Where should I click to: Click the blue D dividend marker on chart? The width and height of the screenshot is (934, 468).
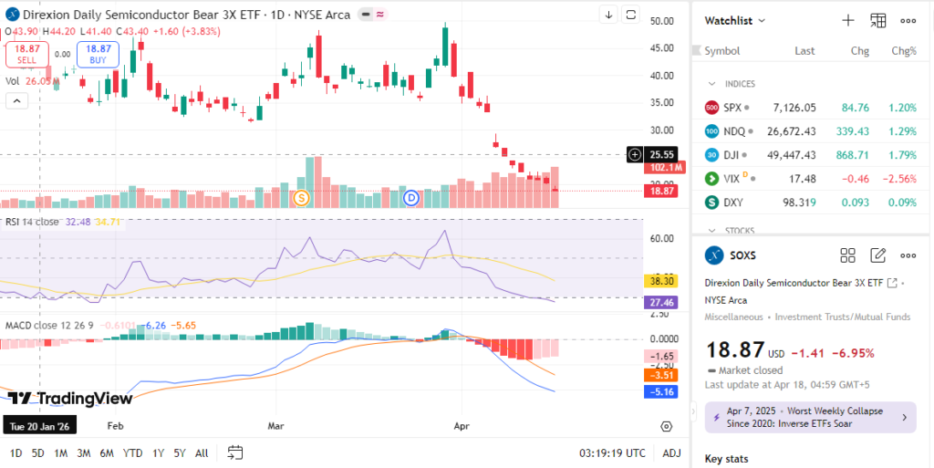tap(411, 197)
